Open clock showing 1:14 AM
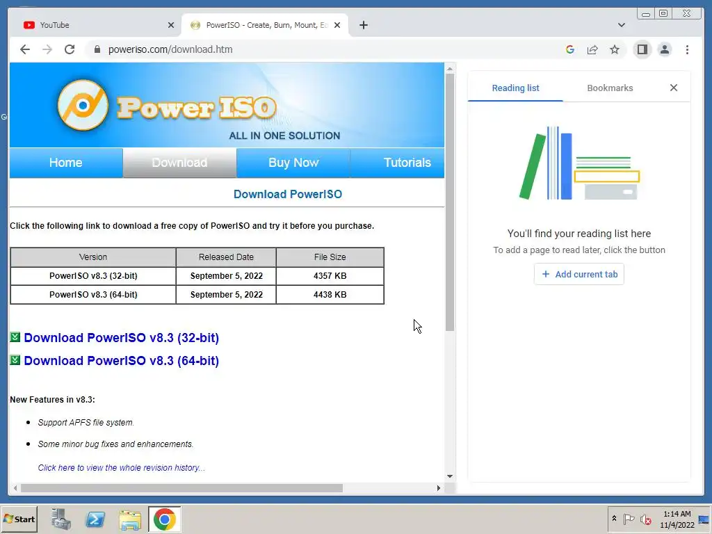The image size is (712, 534). click(x=677, y=519)
